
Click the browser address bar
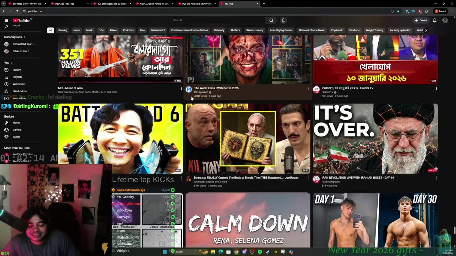pyautogui.click(x=207, y=11)
